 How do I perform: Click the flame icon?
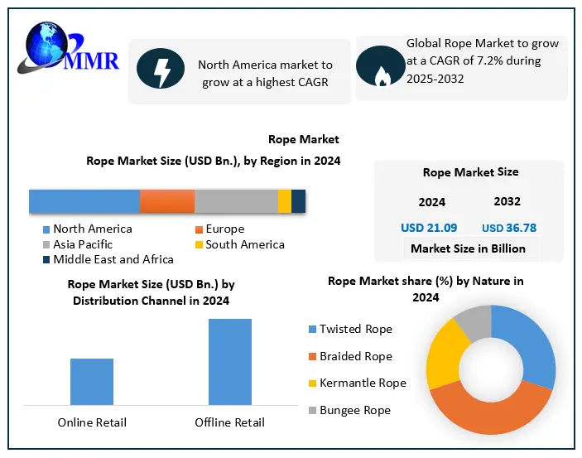click(x=382, y=70)
